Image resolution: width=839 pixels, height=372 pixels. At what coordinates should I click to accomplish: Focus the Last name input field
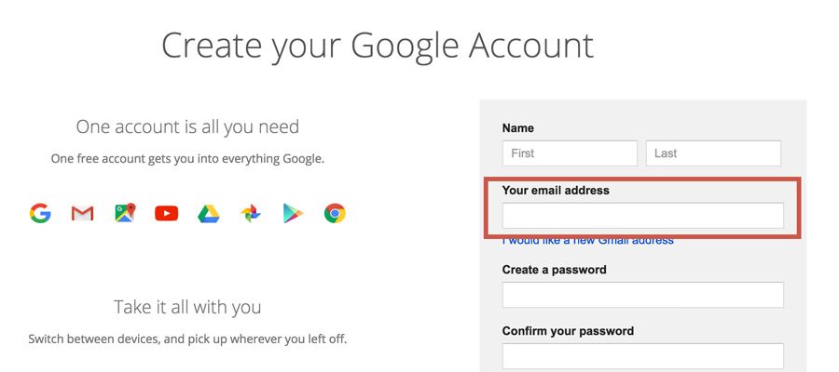tap(713, 153)
